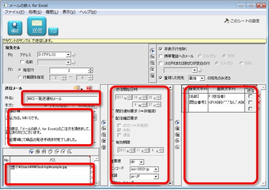The image size is (269, 190).
Task: Click blue arrow in strip beside 非表示行を除く
Action: 153,51
